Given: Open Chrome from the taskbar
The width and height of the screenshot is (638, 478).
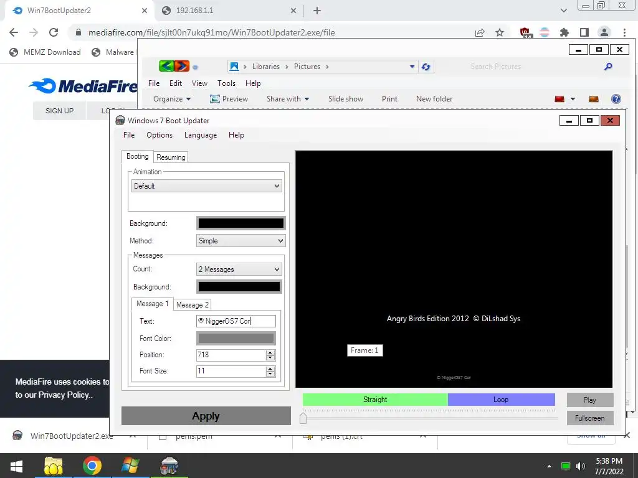Looking at the screenshot, I should 92,466.
